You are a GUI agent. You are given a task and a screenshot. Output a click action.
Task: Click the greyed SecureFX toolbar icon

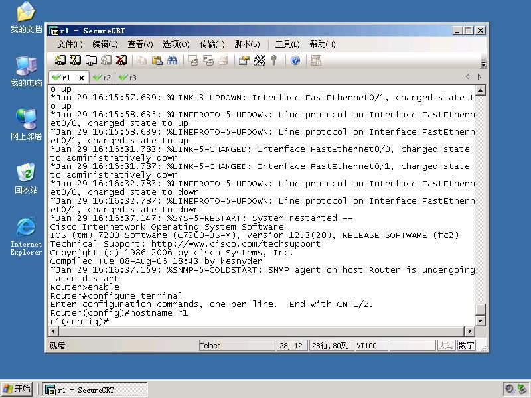point(316,60)
